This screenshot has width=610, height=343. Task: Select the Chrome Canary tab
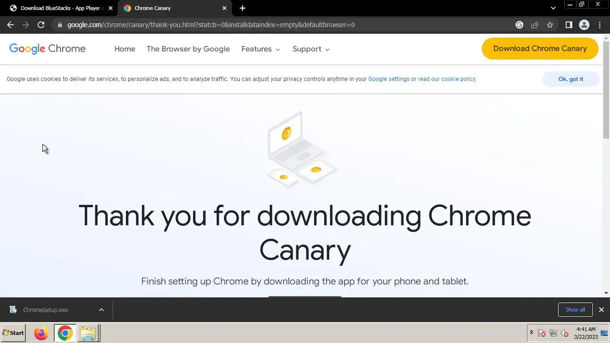(x=175, y=8)
